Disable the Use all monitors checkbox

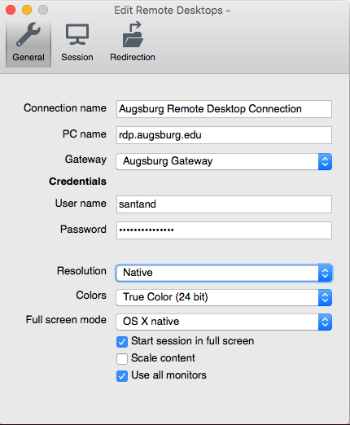click(x=122, y=376)
